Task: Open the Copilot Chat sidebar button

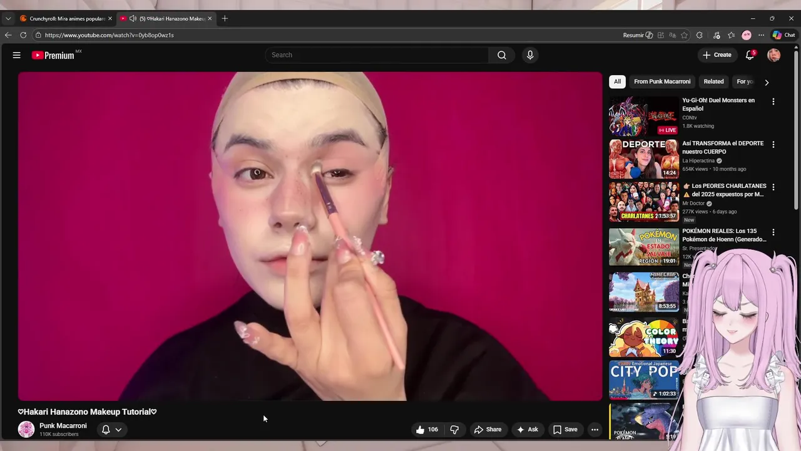Action: coord(783,35)
